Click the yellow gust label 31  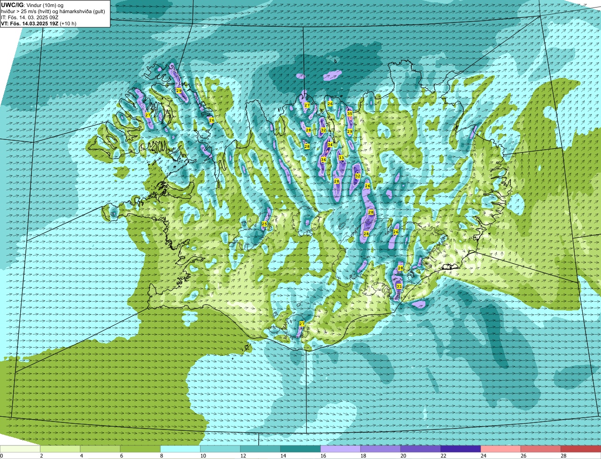399,286
